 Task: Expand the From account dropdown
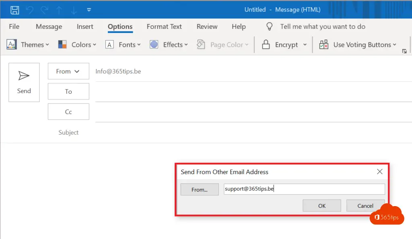point(68,71)
